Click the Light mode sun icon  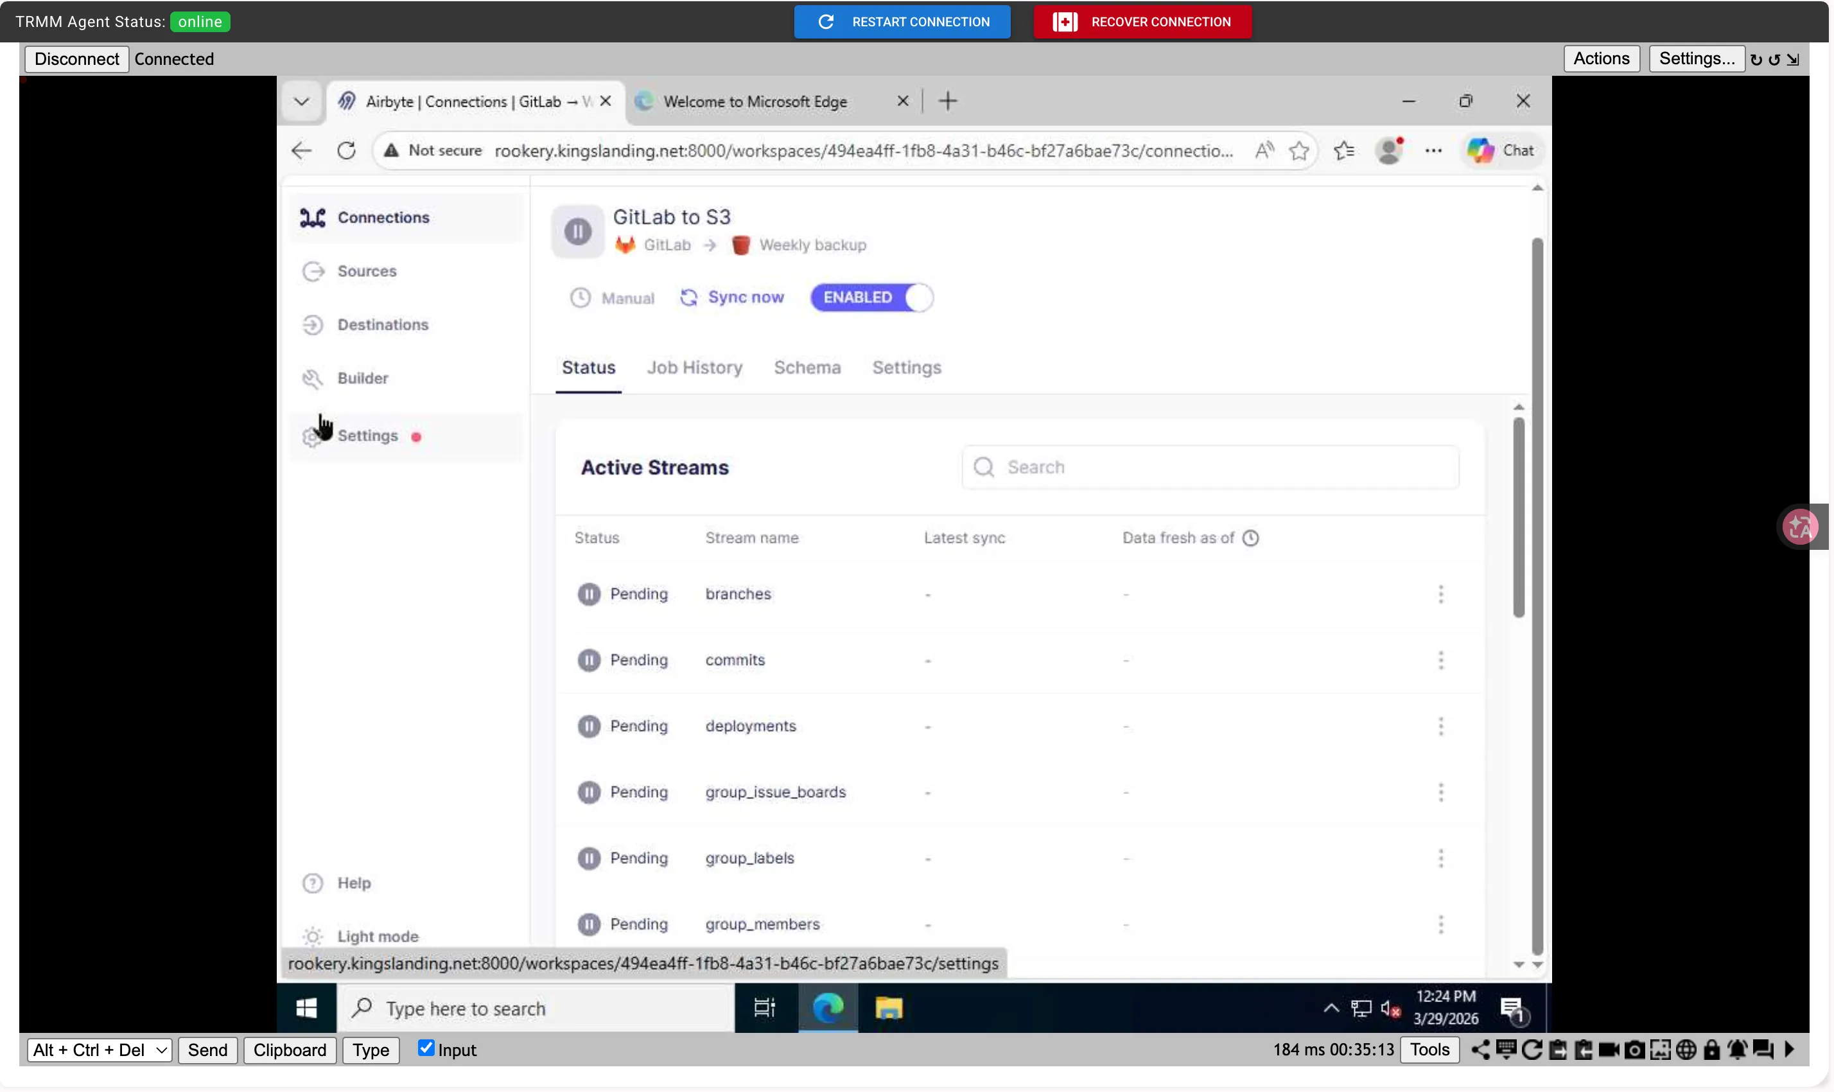pyautogui.click(x=313, y=936)
